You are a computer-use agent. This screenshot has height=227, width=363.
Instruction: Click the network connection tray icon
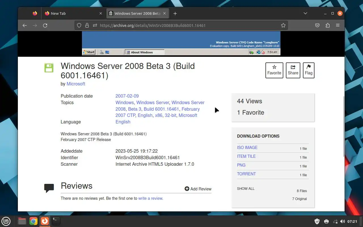coord(335,221)
